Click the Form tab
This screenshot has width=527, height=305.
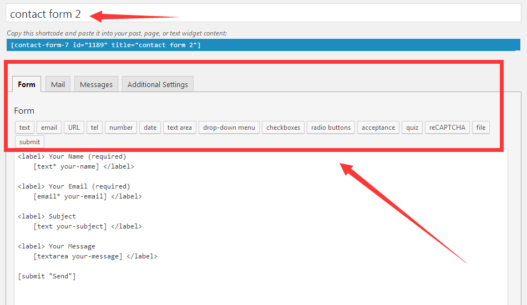tap(27, 84)
